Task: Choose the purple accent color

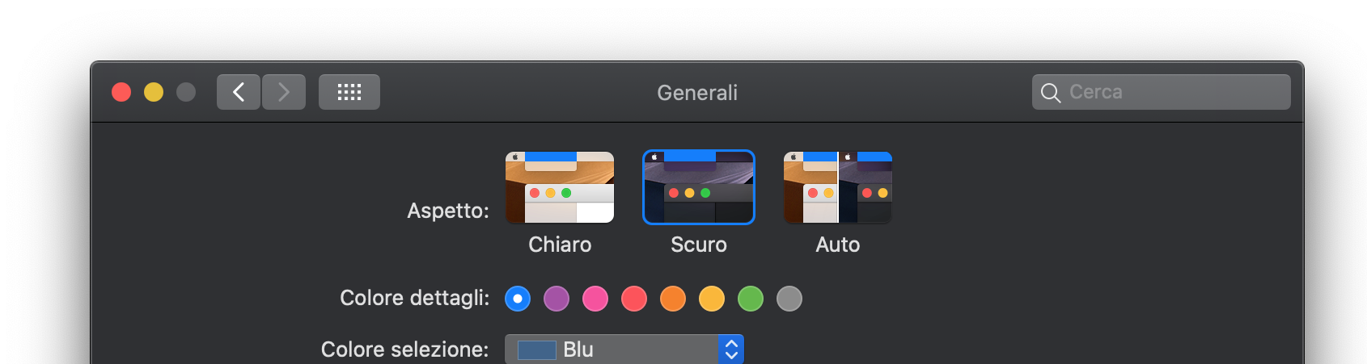Action: [x=557, y=299]
